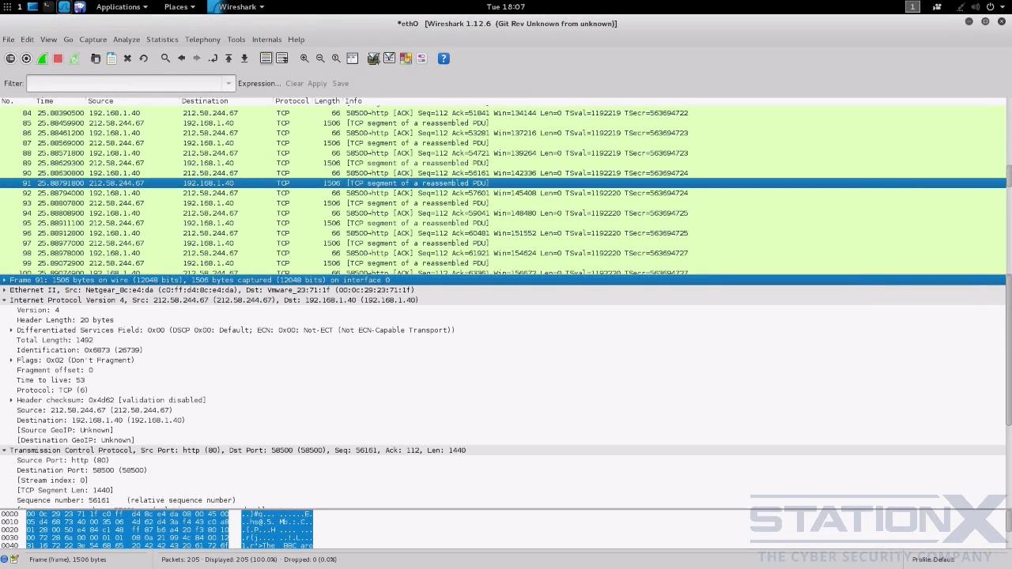
Task: Go to specific packet number icon
Action: tap(213, 58)
